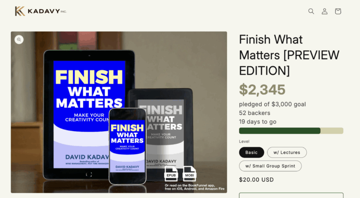Click the Kadavy Inc. wordmark link
This screenshot has height=198, width=360.
point(47,11)
